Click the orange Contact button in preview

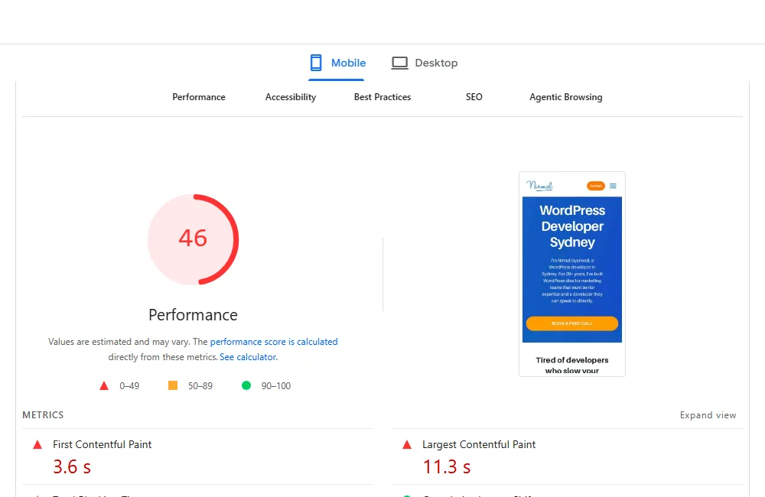pos(596,186)
